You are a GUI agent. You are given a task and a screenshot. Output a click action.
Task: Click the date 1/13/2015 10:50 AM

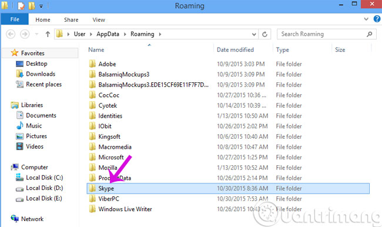[x=242, y=116]
